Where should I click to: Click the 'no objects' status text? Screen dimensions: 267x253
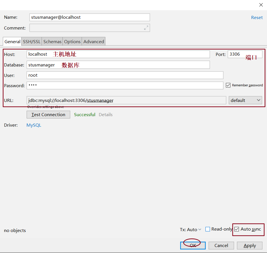tap(15, 231)
